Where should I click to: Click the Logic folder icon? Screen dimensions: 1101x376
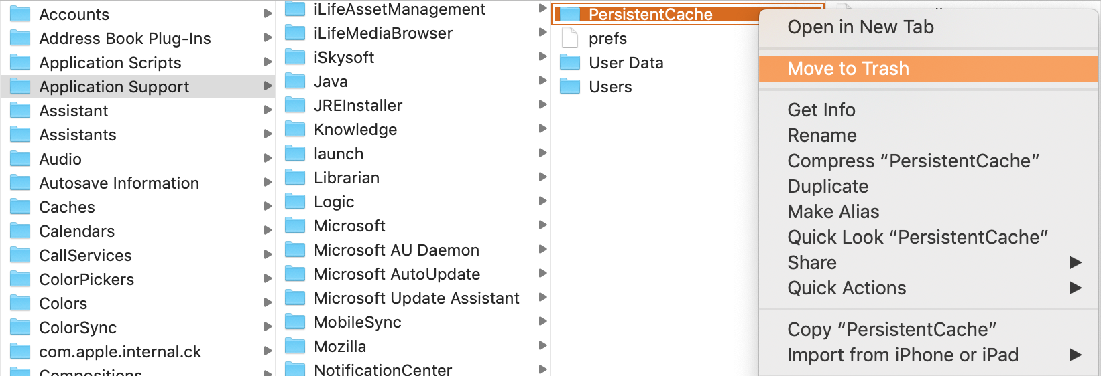[x=295, y=201]
